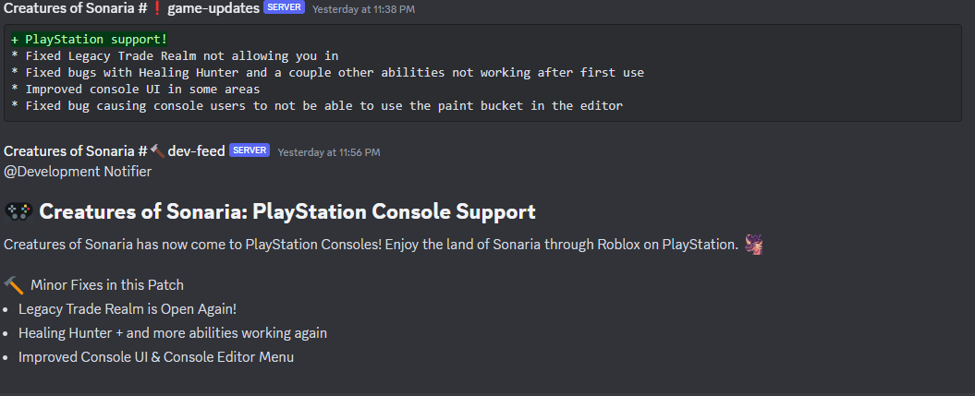975x396 pixels.
Task: Click the 'Yesterday at 11:38 PM' timestamp
Action: pos(363,8)
